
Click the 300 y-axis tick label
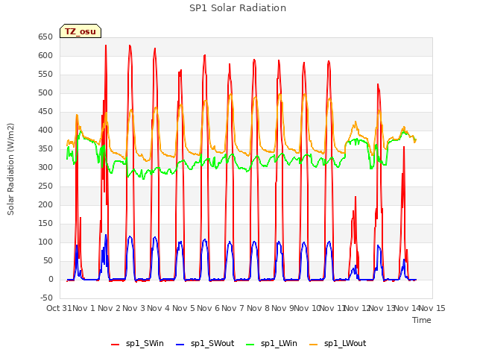(45, 167)
